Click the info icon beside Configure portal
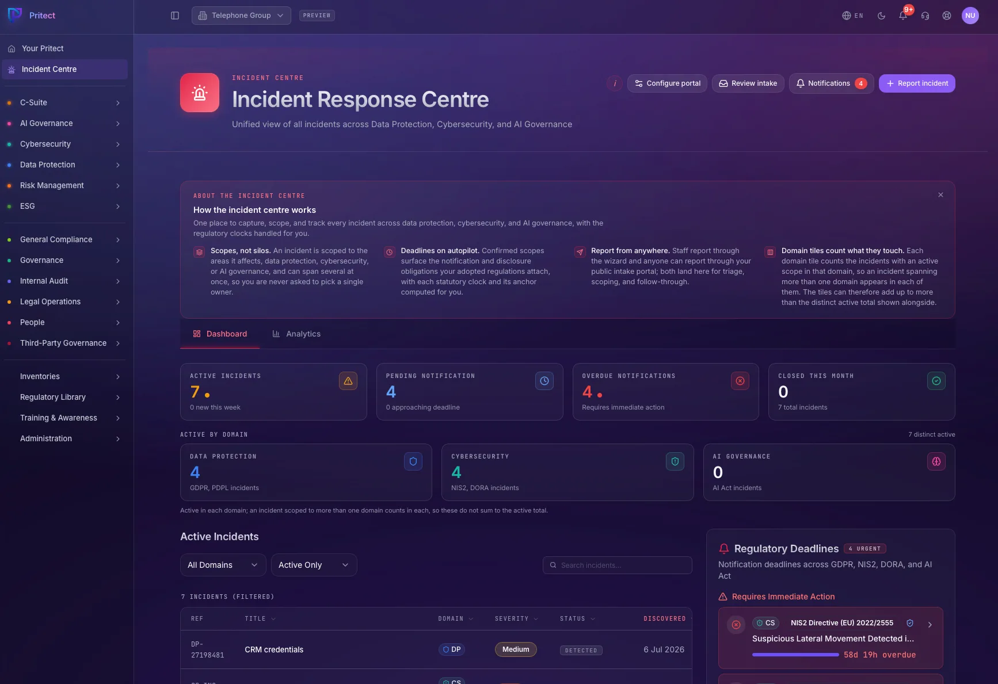 tap(615, 83)
